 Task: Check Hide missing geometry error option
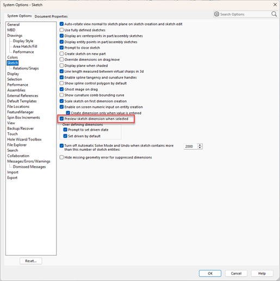pyautogui.click(x=61, y=157)
